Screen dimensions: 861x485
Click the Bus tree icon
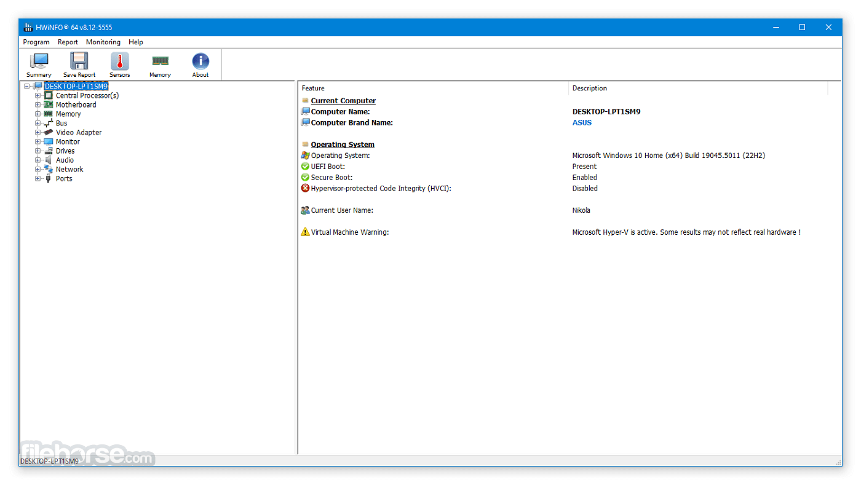tap(49, 123)
